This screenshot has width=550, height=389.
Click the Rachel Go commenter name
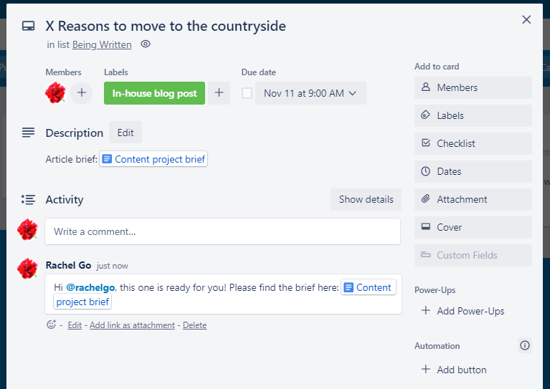(x=68, y=265)
